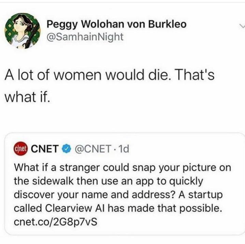Open Peggy Wolohan von Burkleo's profile avatar

[22, 29]
